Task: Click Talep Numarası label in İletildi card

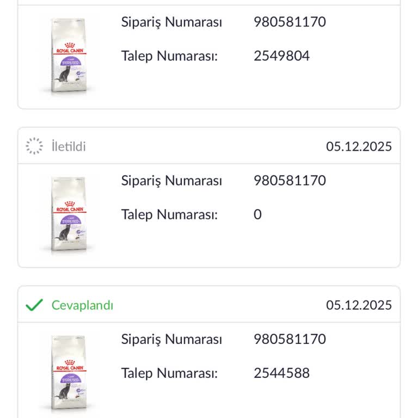Action: coord(169,214)
